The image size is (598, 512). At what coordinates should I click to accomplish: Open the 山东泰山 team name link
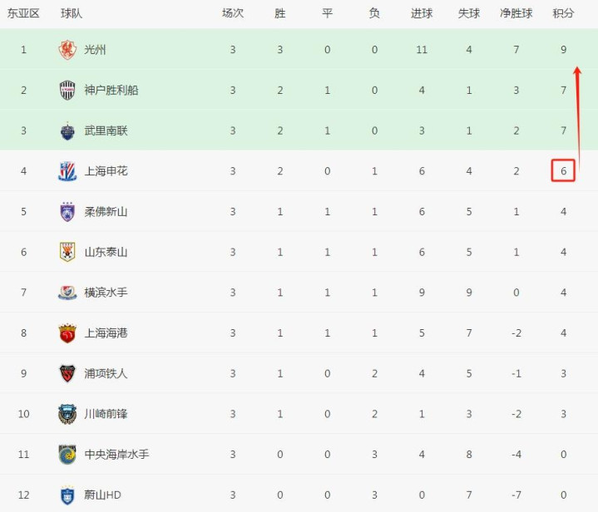pos(106,252)
